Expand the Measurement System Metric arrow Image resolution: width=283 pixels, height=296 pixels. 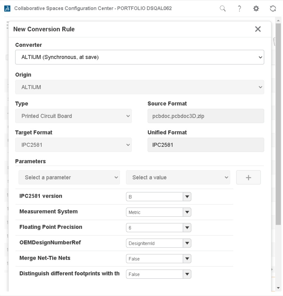(x=187, y=212)
